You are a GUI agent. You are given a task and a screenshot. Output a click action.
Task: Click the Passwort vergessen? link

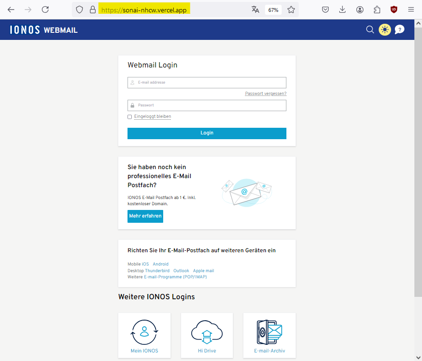(265, 94)
